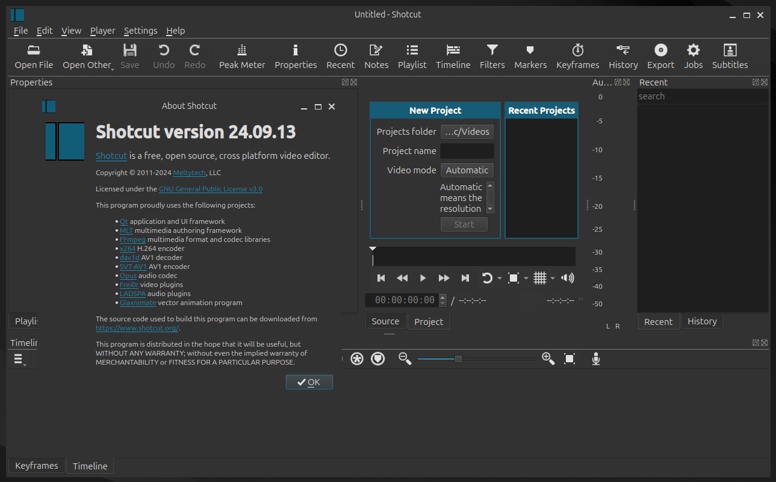Start playback with the play button
776x482 pixels.
coord(423,278)
